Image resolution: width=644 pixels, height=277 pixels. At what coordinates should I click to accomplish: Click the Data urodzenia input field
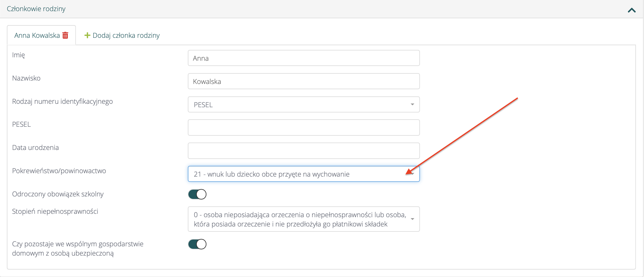pyautogui.click(x=304, y=151)
